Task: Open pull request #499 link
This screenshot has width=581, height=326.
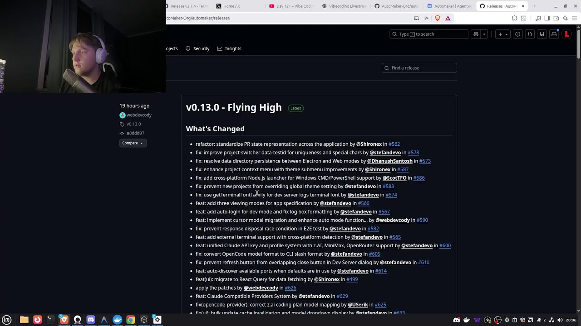Action: coord(352,279)
